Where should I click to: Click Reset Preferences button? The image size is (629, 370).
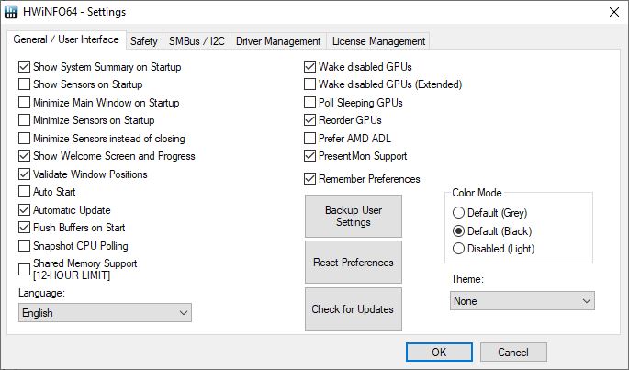tap(354, 262)
